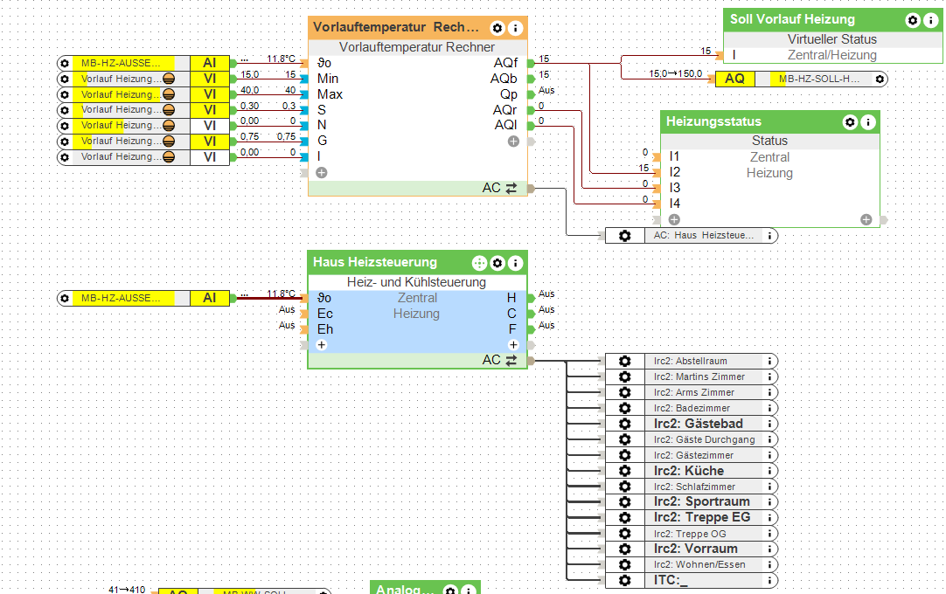946x594 pixels.
Task: Add input to Heizungsstatus with left plus
Action: [674, 219]
